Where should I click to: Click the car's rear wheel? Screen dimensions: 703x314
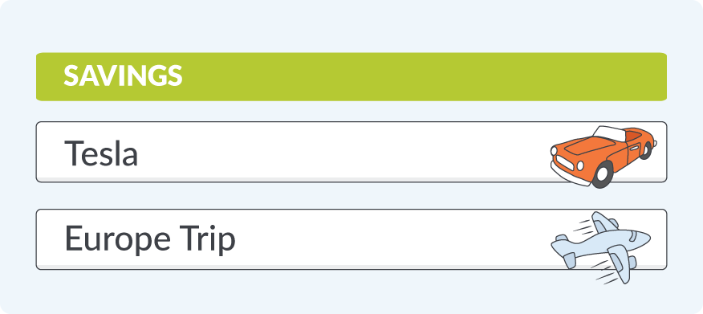(x=645, y=150)
